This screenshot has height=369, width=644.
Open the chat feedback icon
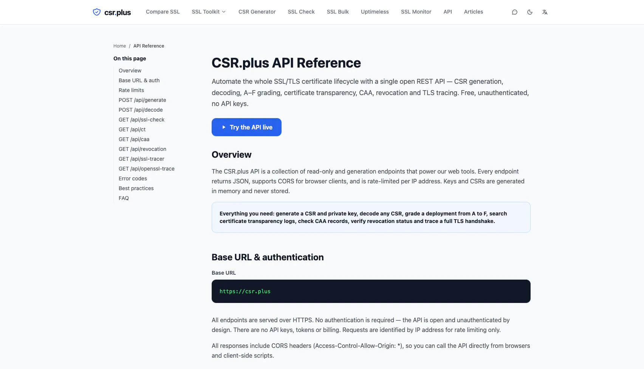(515, 12)
